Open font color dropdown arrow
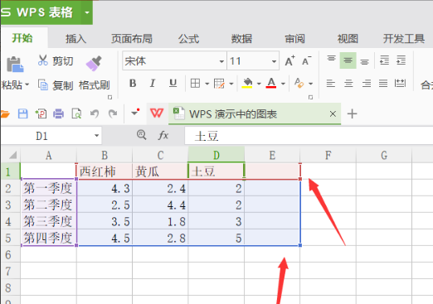The width and height of the screenshot is (433, 304). pyautogui.click(x=283, y=84)
